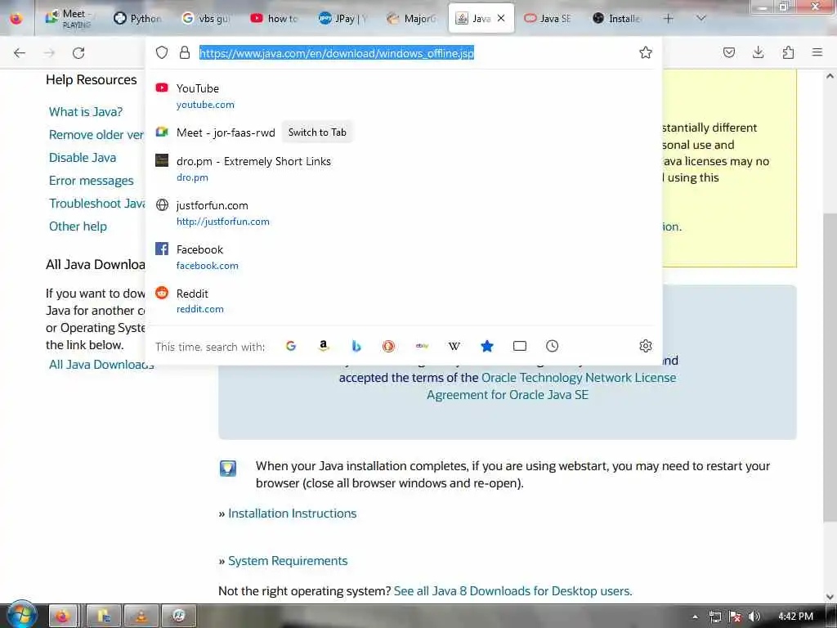Open the Windows Start menu
The height and width of the screenshot is (628, 837).
(21, 615)
